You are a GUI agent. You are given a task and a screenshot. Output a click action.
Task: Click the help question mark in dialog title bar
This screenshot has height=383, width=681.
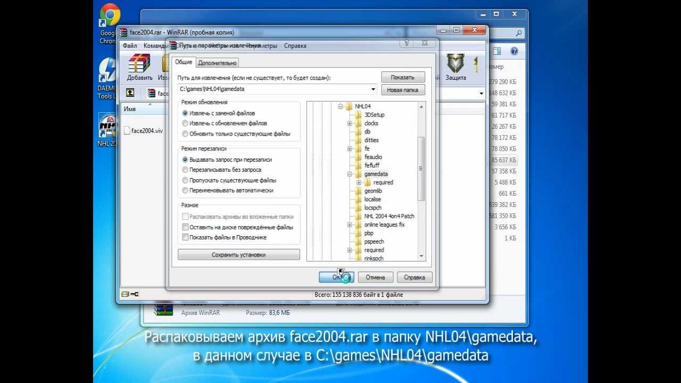coord(407,43)
